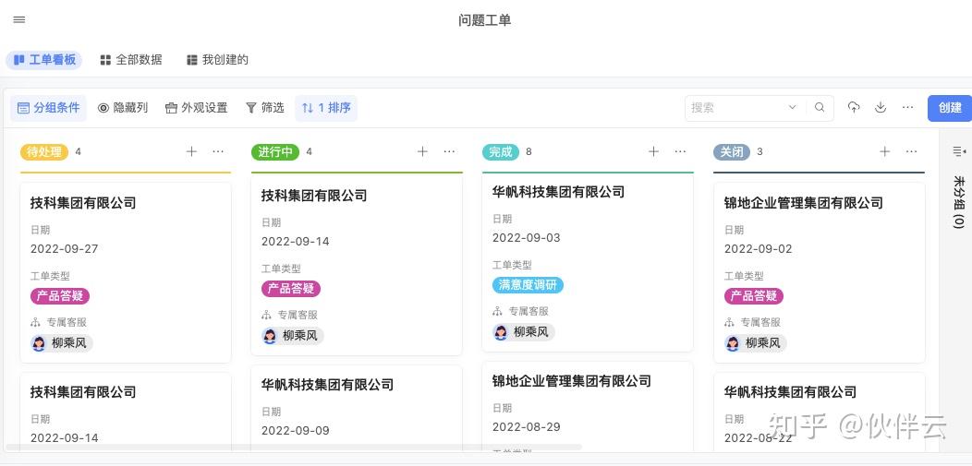
Task: Open the hamburger menu
Action: point(19,19)
